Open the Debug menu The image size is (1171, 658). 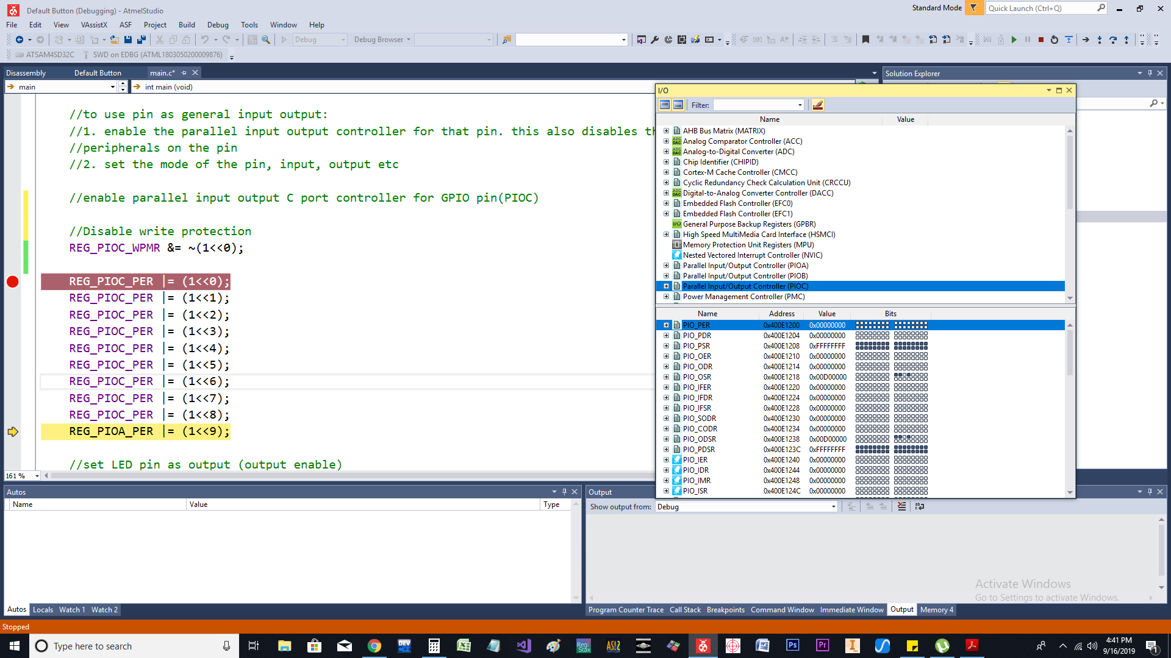(x=218, y=25)
